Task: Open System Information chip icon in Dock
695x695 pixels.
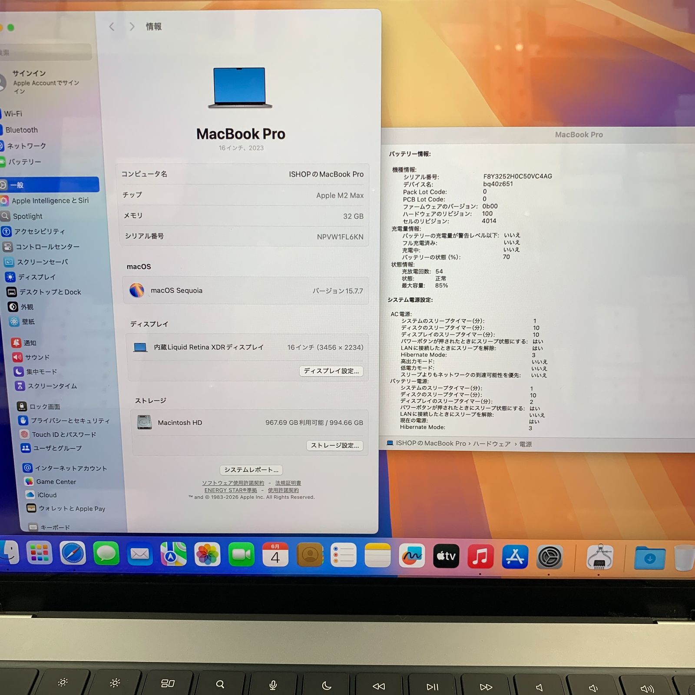Action: tap(600, 558)
